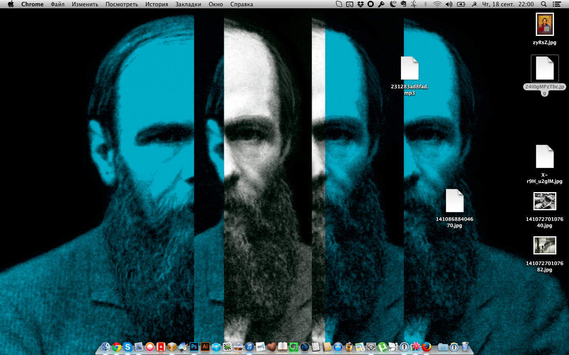Open Finder from the Dock

pyautogui.click(x=106, y=347)
